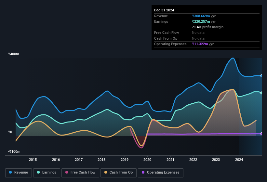Toggle the Free Cash Flow legend button
The image size is (267, 182).
(x=80, y=173)
